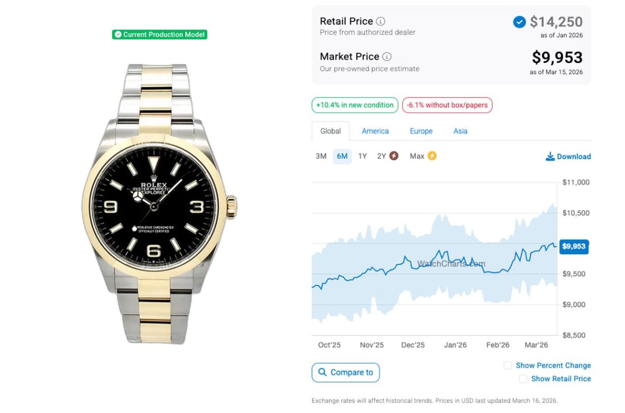Viewport: 625px width, 413px height.
Task: Click the brown lightning icon beside 2Y
Action: click(394, 156)
